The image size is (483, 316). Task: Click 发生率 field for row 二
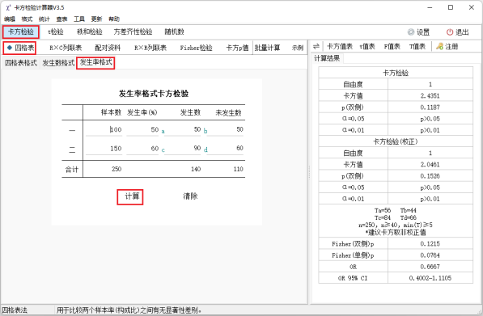click(143, 149)
